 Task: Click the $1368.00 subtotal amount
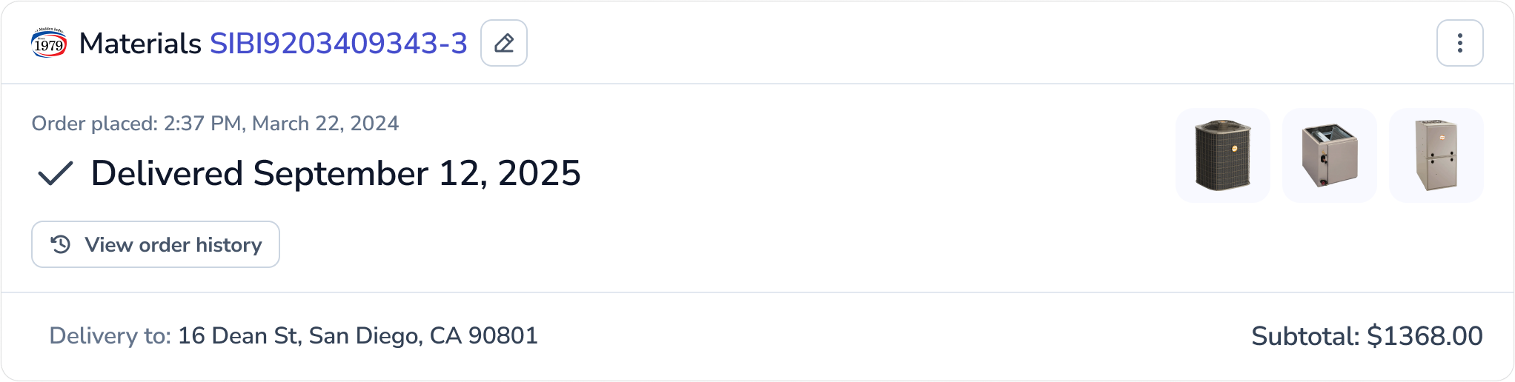click(1425, 336)
